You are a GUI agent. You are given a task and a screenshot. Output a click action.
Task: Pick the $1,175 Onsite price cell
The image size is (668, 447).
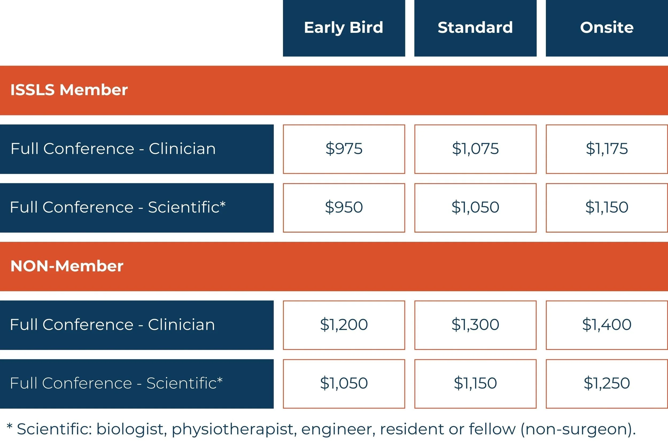coord(607,149)
